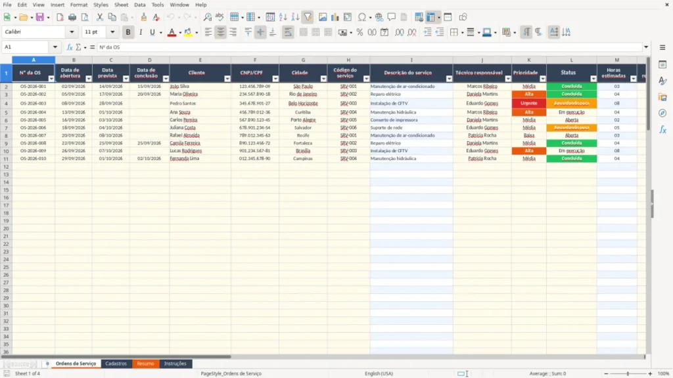Expand the font name Calibri dropdown
The image size is (673, 378).
(x=72, y=32)
